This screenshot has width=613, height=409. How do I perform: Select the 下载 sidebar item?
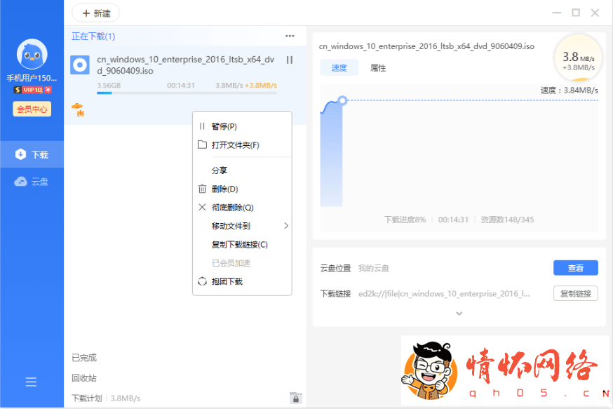point(32,154)
